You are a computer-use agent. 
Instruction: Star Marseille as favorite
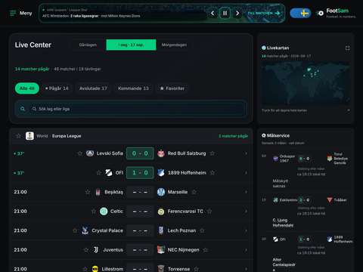(194, 192)
